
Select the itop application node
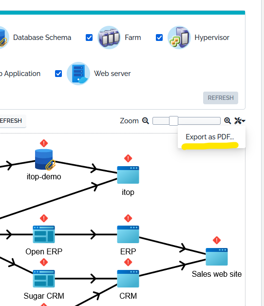(x=128, y=175)
